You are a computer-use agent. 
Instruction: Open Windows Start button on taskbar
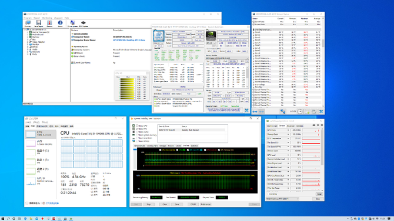pos(3,219)
